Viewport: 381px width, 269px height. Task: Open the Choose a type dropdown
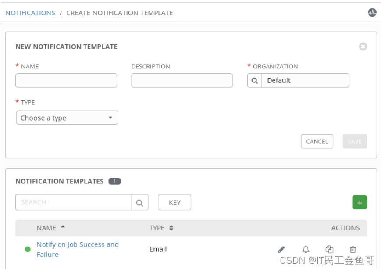pos(67,118)
